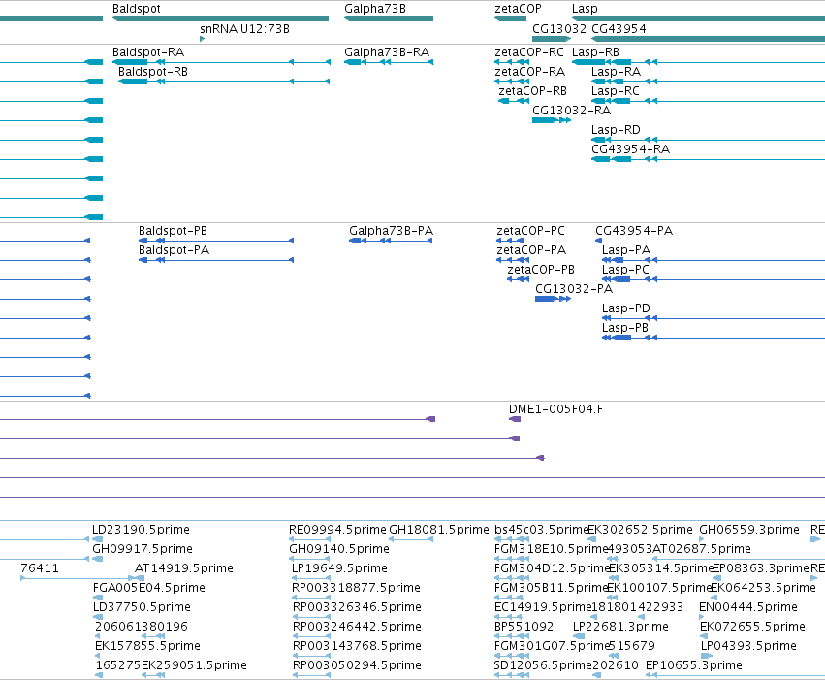Select the zetaCOP-RB transcript

[x=514, y=101]
